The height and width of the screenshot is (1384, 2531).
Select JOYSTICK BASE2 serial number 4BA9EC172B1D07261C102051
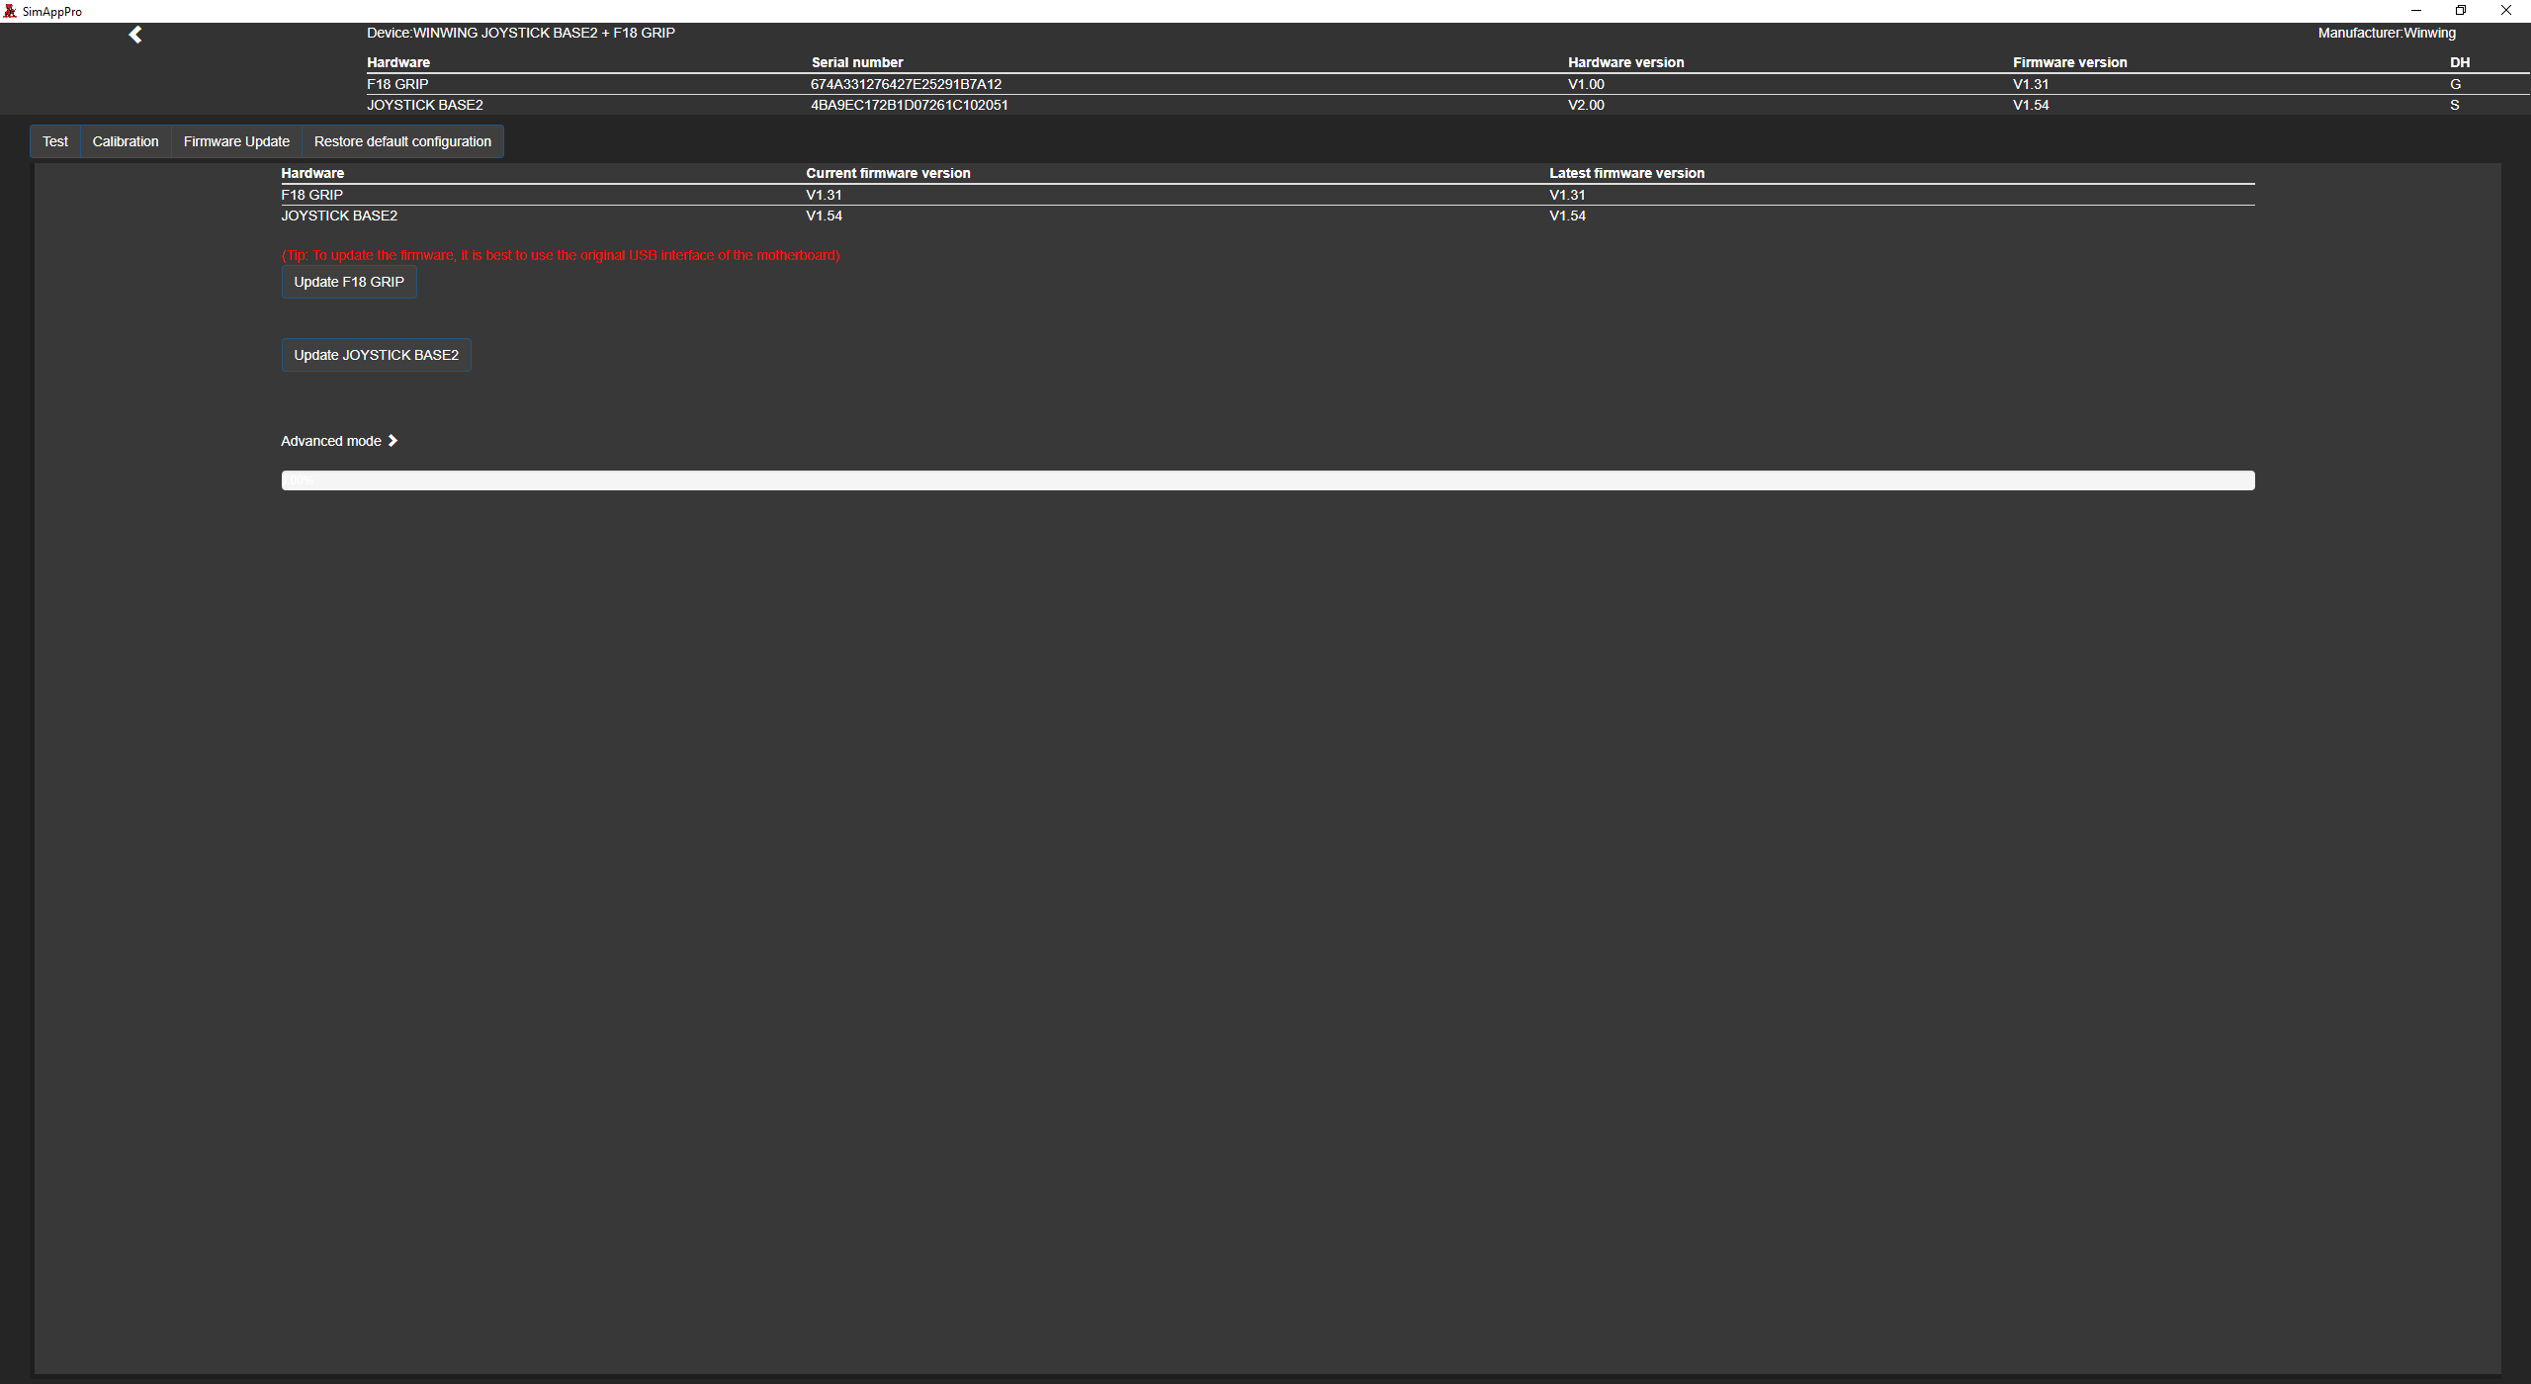[910, 105]
